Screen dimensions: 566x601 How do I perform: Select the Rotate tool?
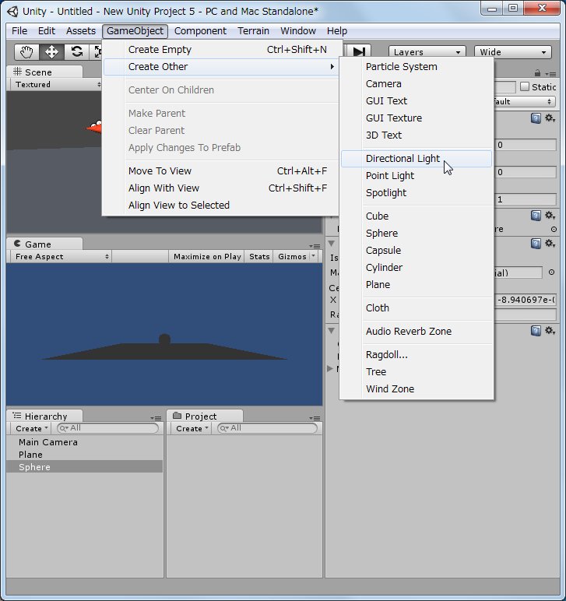pyautogui.click(x=76, y=52)
